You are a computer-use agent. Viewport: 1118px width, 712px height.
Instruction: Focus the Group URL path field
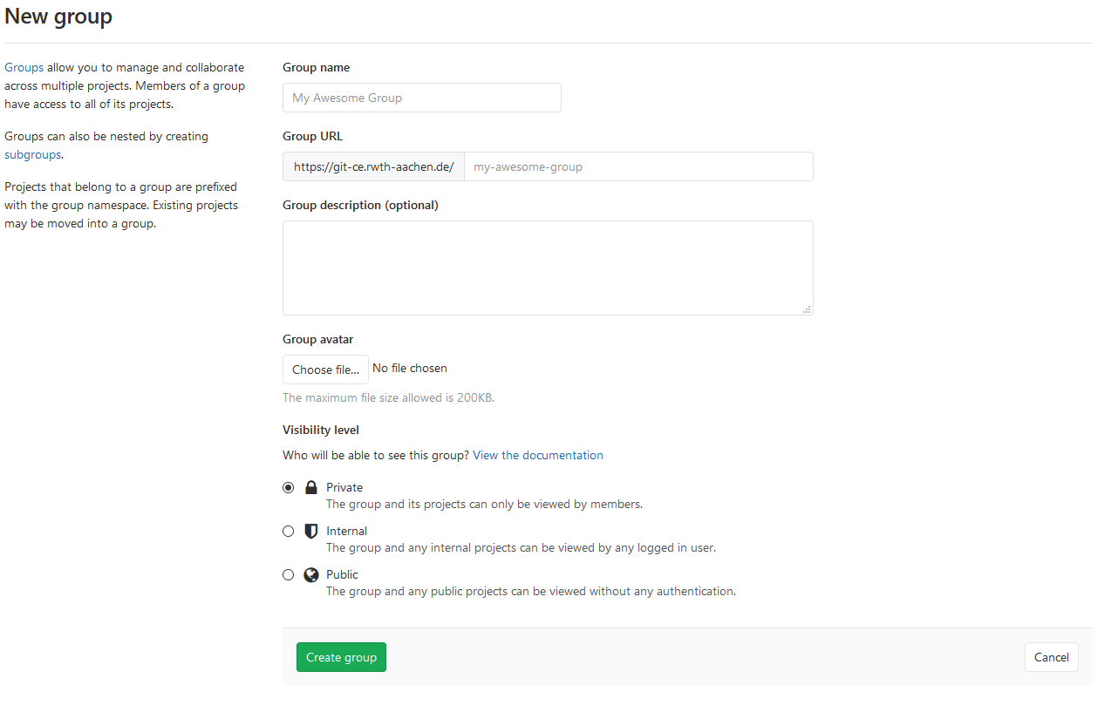(638, 166)
